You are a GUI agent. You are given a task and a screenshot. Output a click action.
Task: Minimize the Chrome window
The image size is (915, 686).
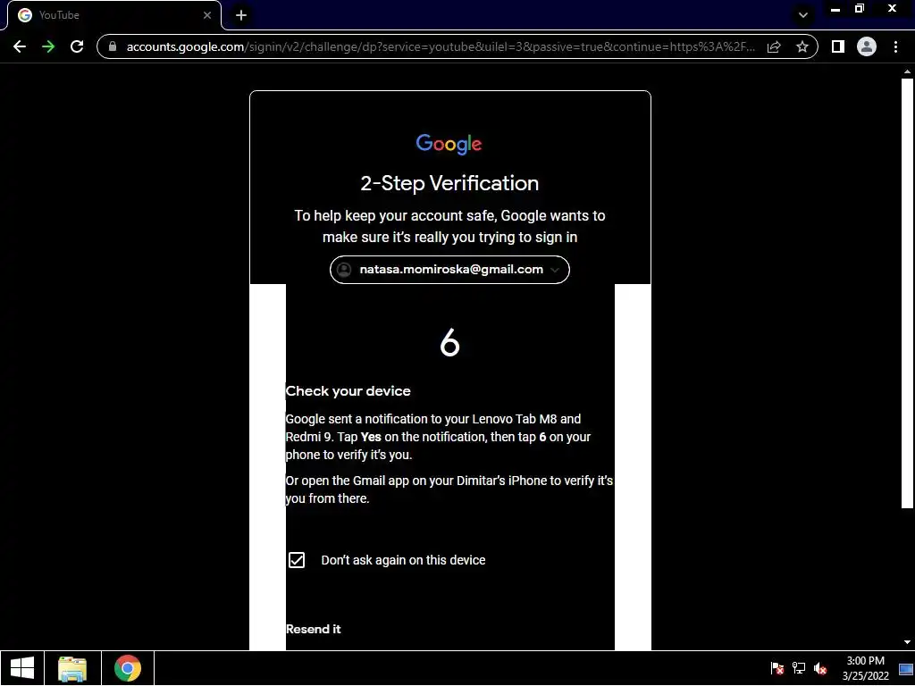835,9
